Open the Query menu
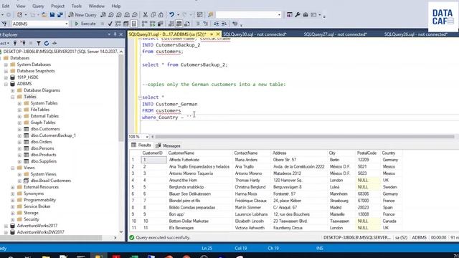Image resolution: width=459 pixels, height=258 pixels. (38, 6)
